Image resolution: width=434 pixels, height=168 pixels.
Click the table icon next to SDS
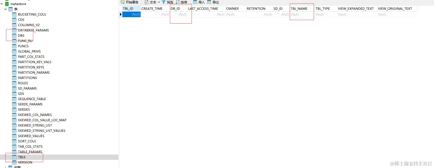(x=14, y=94)
